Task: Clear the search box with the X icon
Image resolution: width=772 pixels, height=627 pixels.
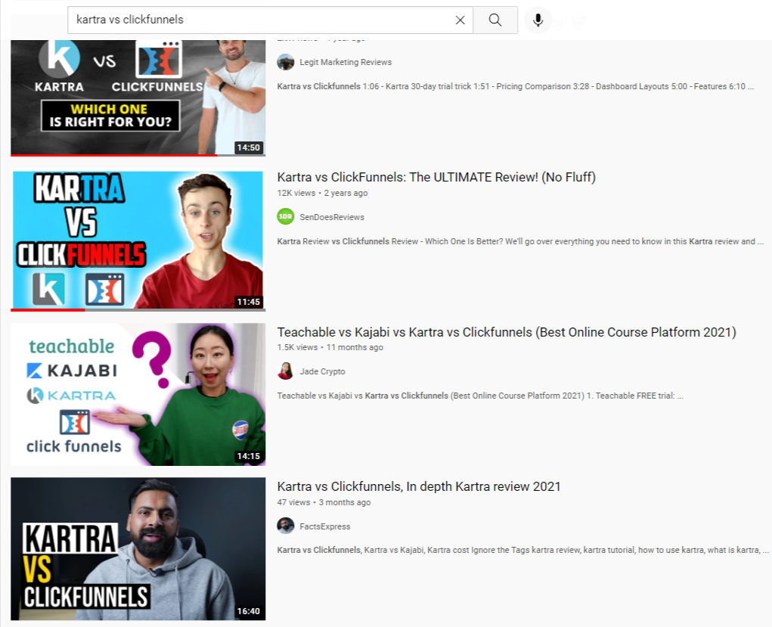Action: tap(460, 20)
